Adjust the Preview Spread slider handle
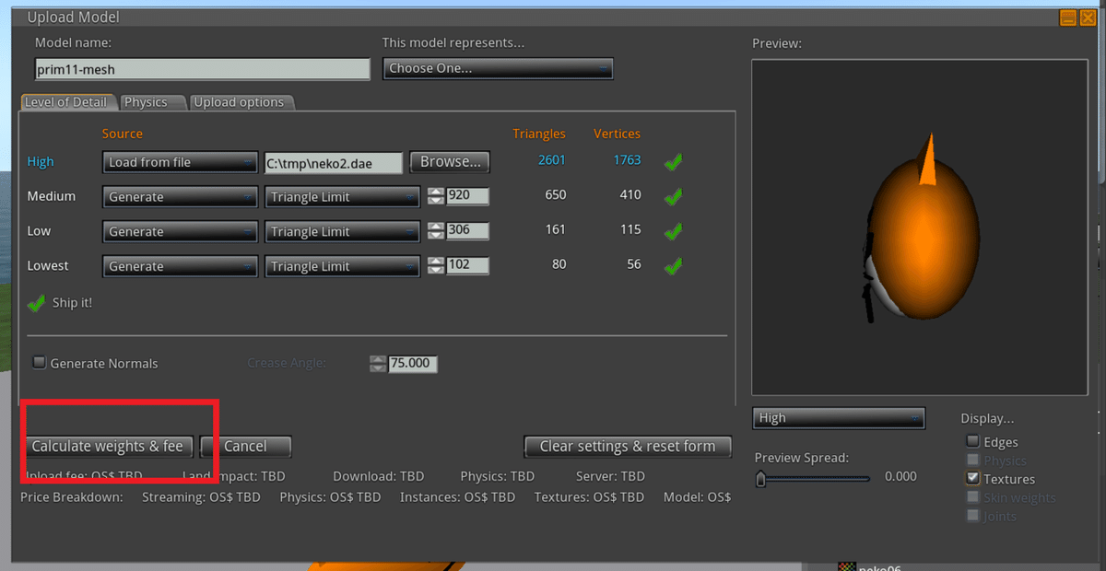 pyautogui.click(x=760, y=478)
